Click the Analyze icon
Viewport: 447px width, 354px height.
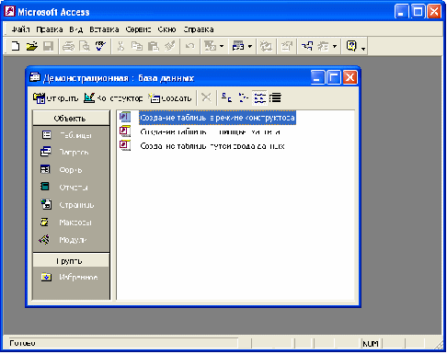(238, 46)
